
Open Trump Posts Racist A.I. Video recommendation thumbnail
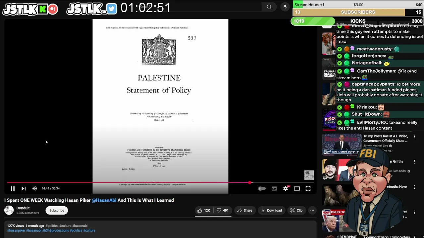342,144
